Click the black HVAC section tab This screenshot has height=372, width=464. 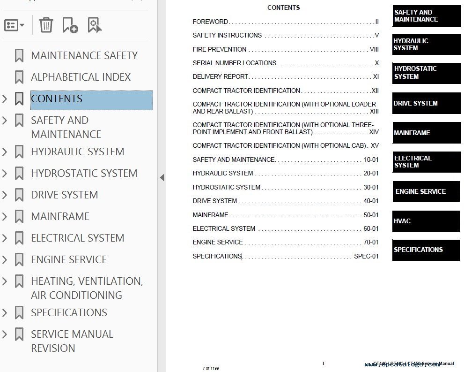[426, 221]
